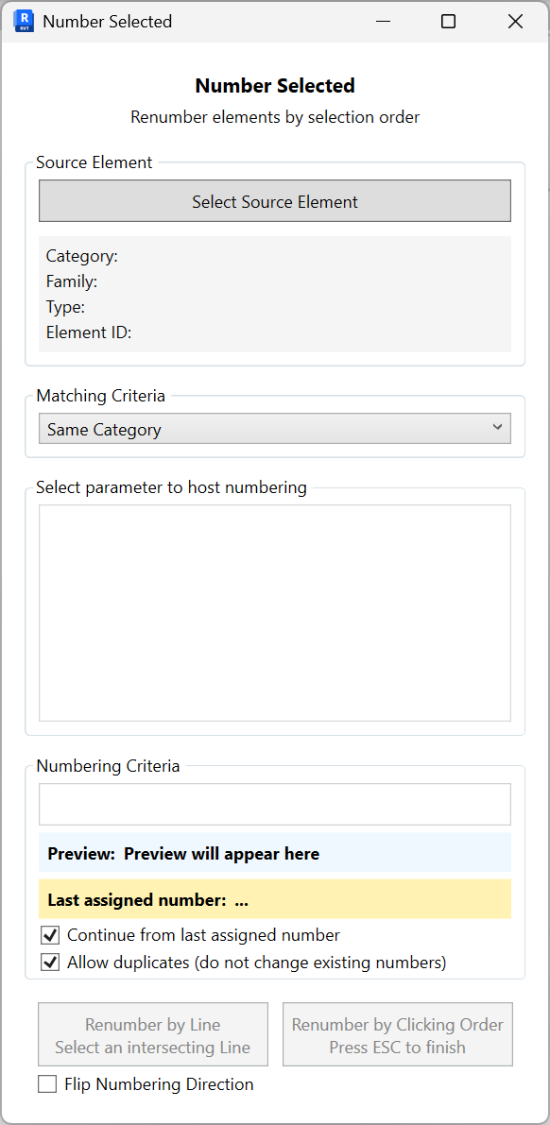Check "Flip Numbering Direction"
The image size is (550, 1125).
[x=47, y=1083]
